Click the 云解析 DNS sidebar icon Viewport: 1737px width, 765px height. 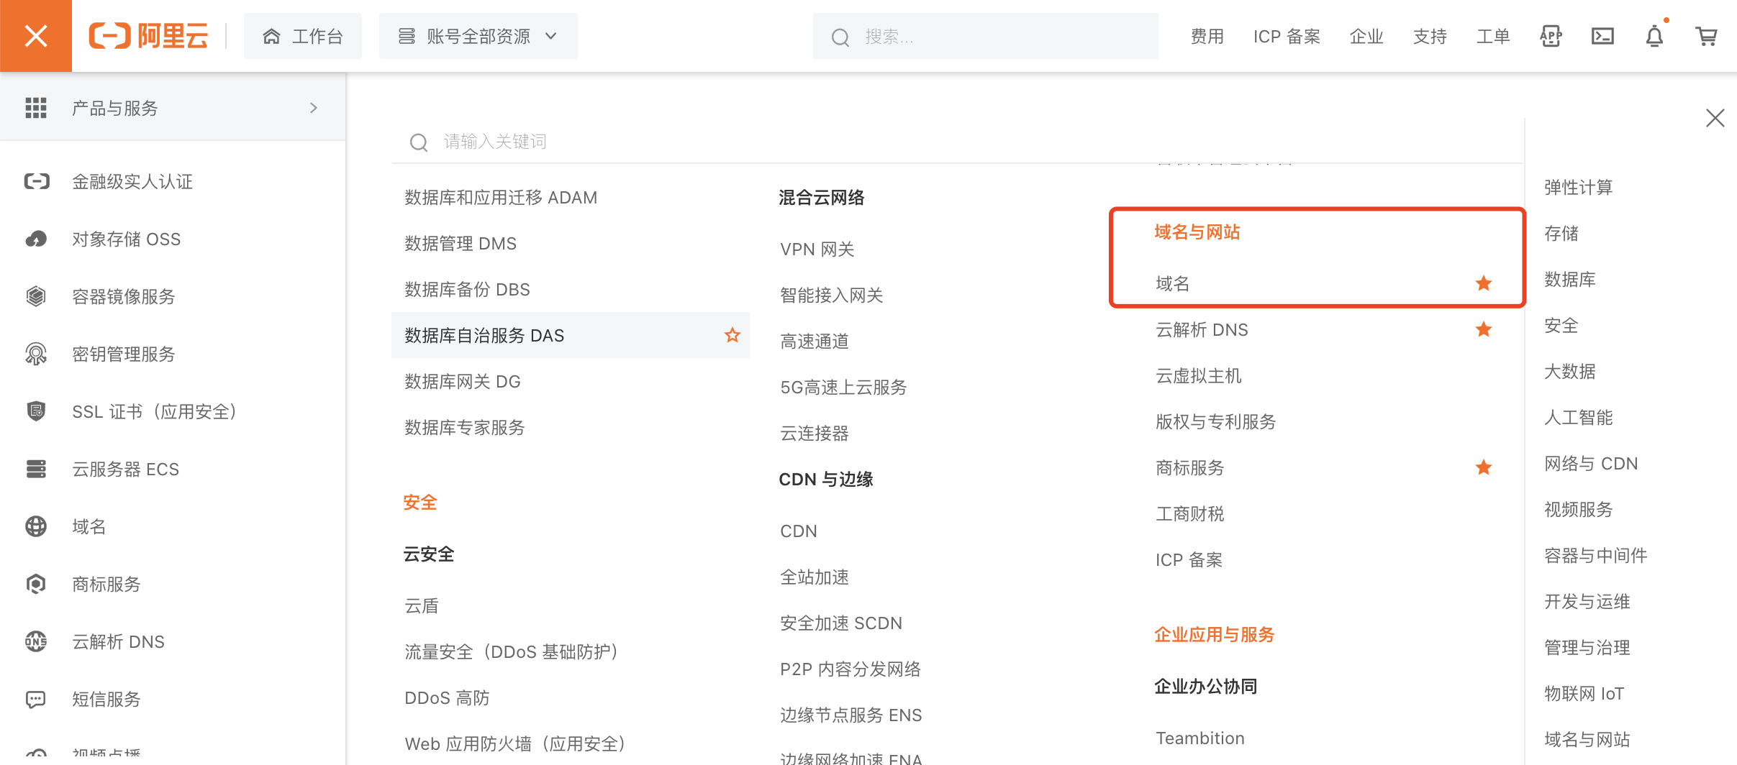(x=36, y=641)
